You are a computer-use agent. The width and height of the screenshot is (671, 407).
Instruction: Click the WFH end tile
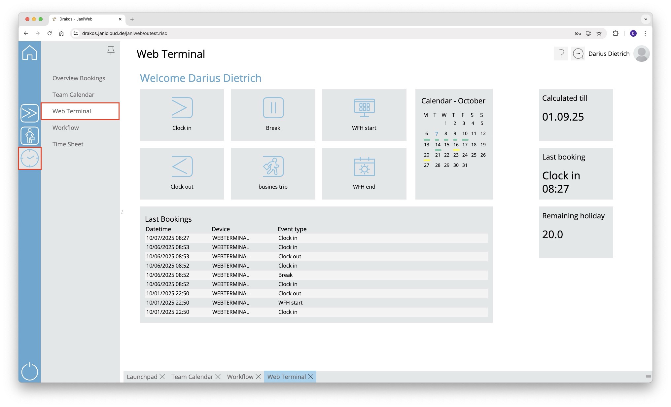[364, 173]
